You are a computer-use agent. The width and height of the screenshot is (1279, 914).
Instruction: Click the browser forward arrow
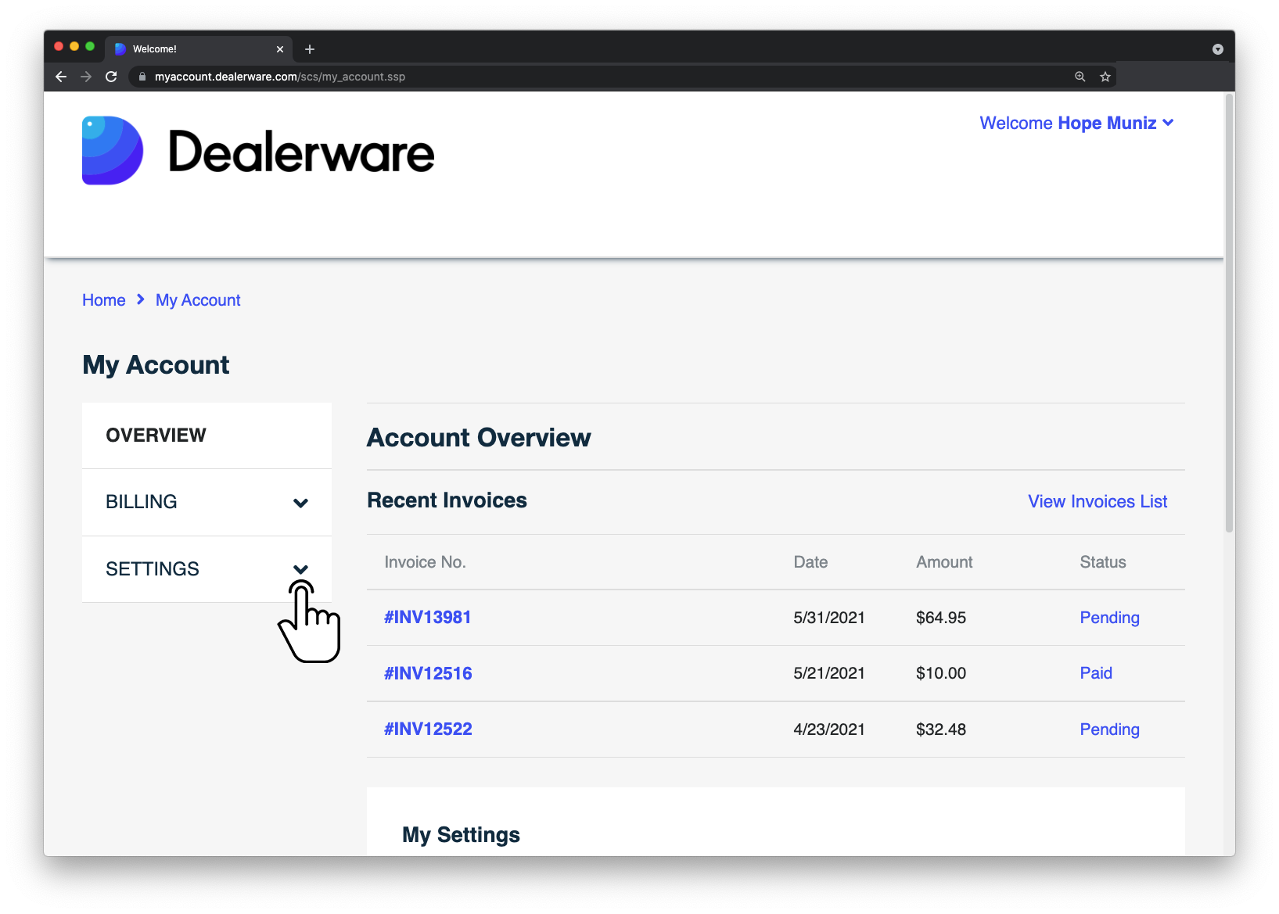pos(86,77)
